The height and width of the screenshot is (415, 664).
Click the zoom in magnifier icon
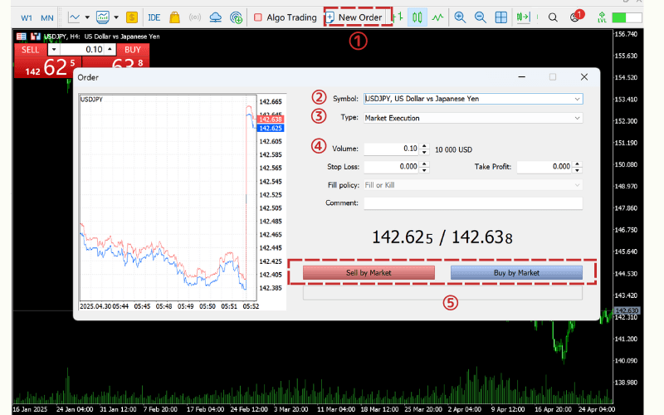click(458, 17)
